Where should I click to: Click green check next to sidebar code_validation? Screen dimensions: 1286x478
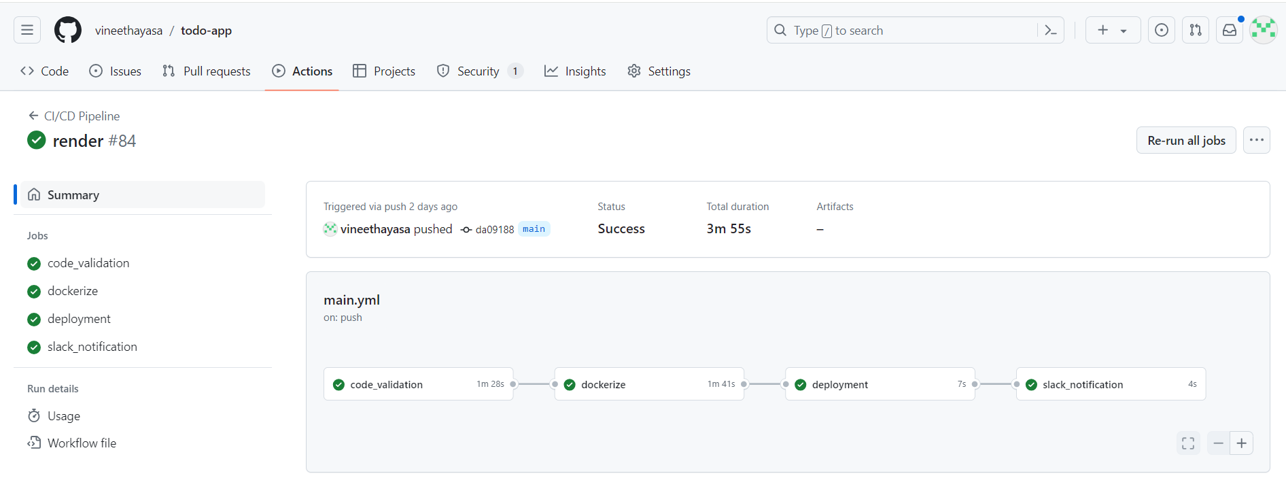click(34, 263)
